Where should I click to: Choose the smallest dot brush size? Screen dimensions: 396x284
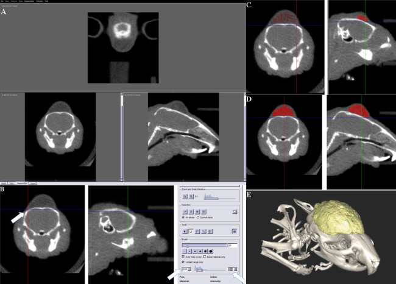click(189, 251)
